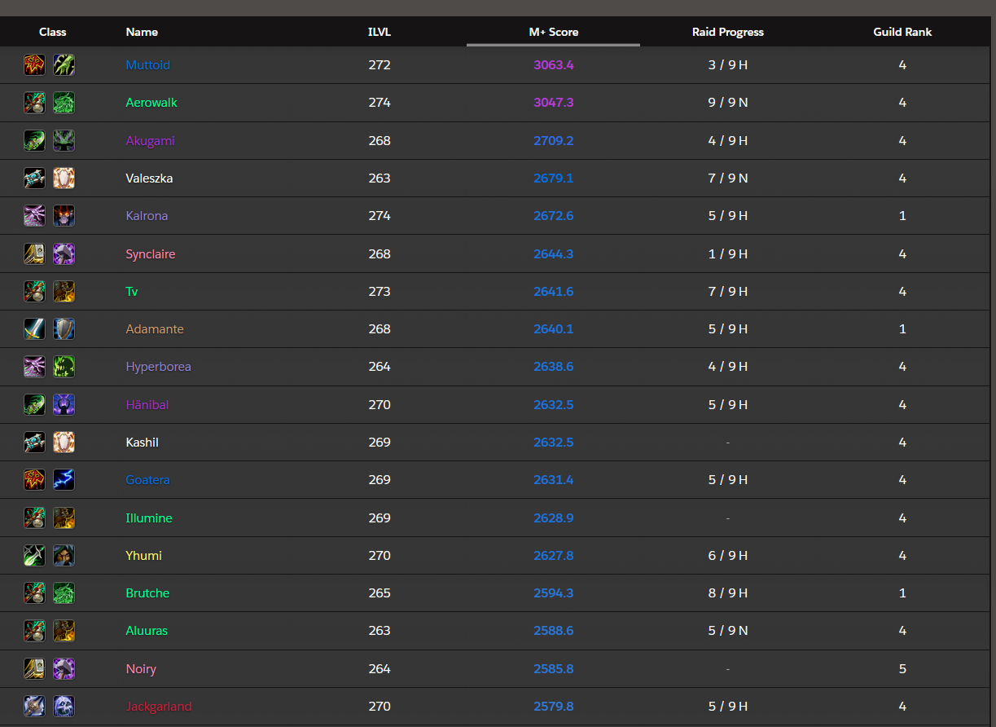Open Muttoid's character profile

coord(148,65)
